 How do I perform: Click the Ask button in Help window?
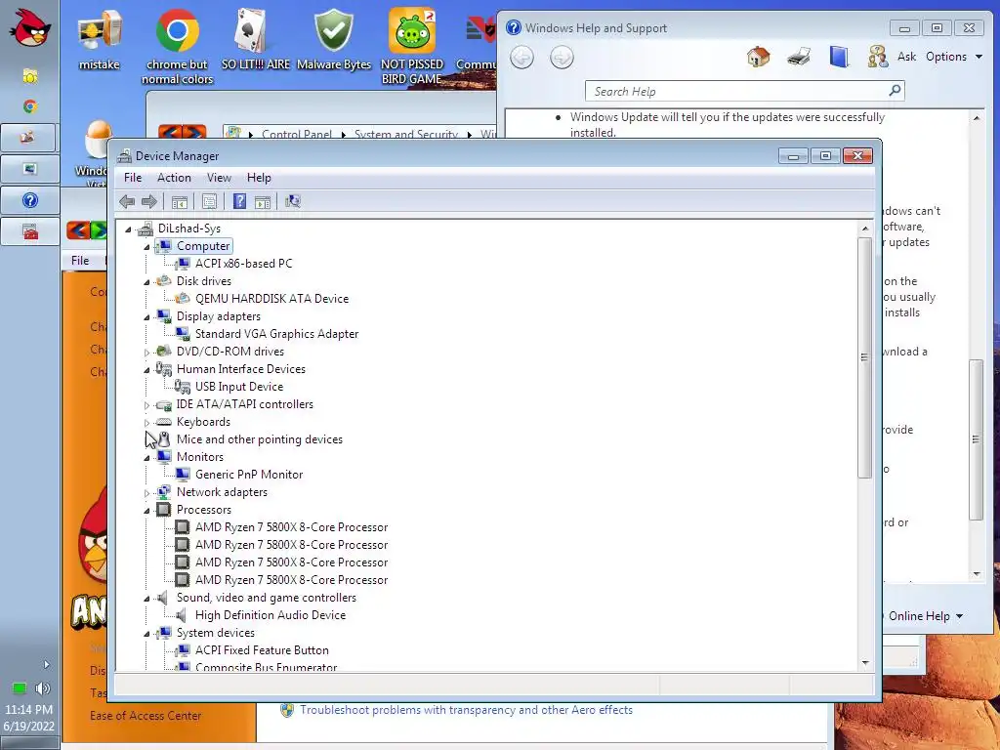[x=907, y=57]
